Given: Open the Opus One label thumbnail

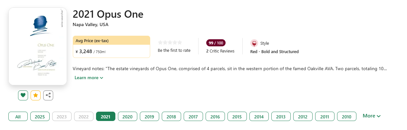Looking at the screenshot, I should click(37, 46).
